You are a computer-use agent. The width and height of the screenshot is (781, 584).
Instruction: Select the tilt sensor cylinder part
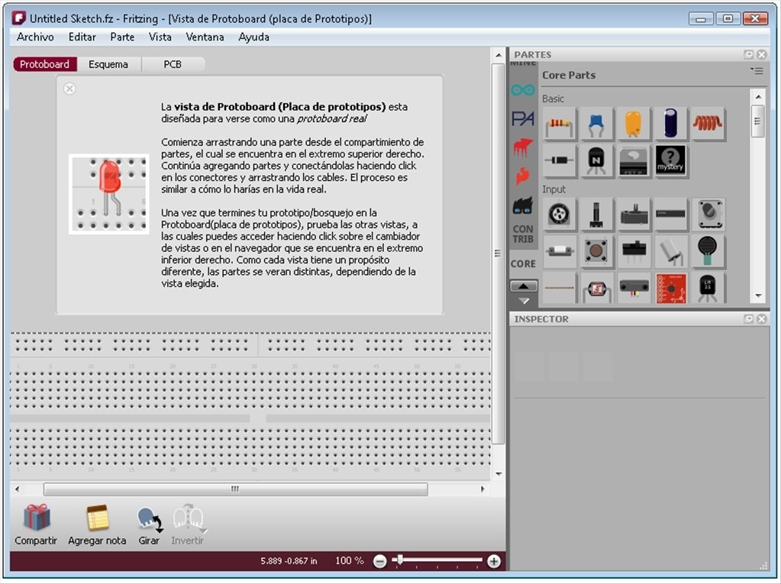(670, 251)
